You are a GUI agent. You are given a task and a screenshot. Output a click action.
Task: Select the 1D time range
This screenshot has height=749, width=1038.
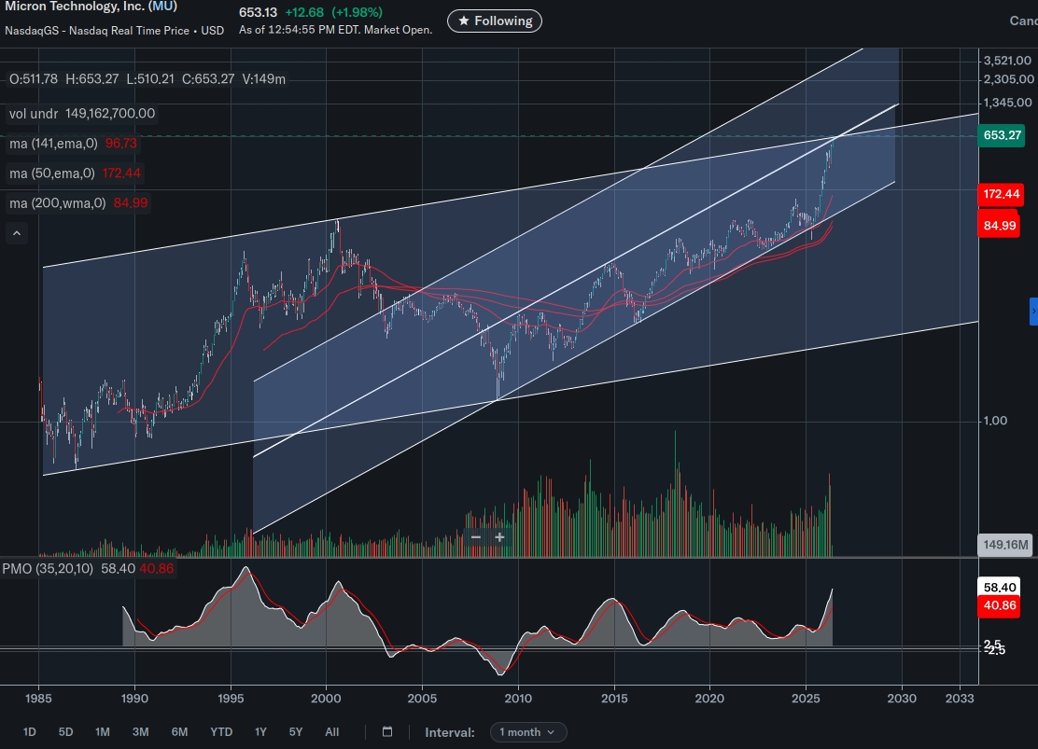tap(29, 732)
